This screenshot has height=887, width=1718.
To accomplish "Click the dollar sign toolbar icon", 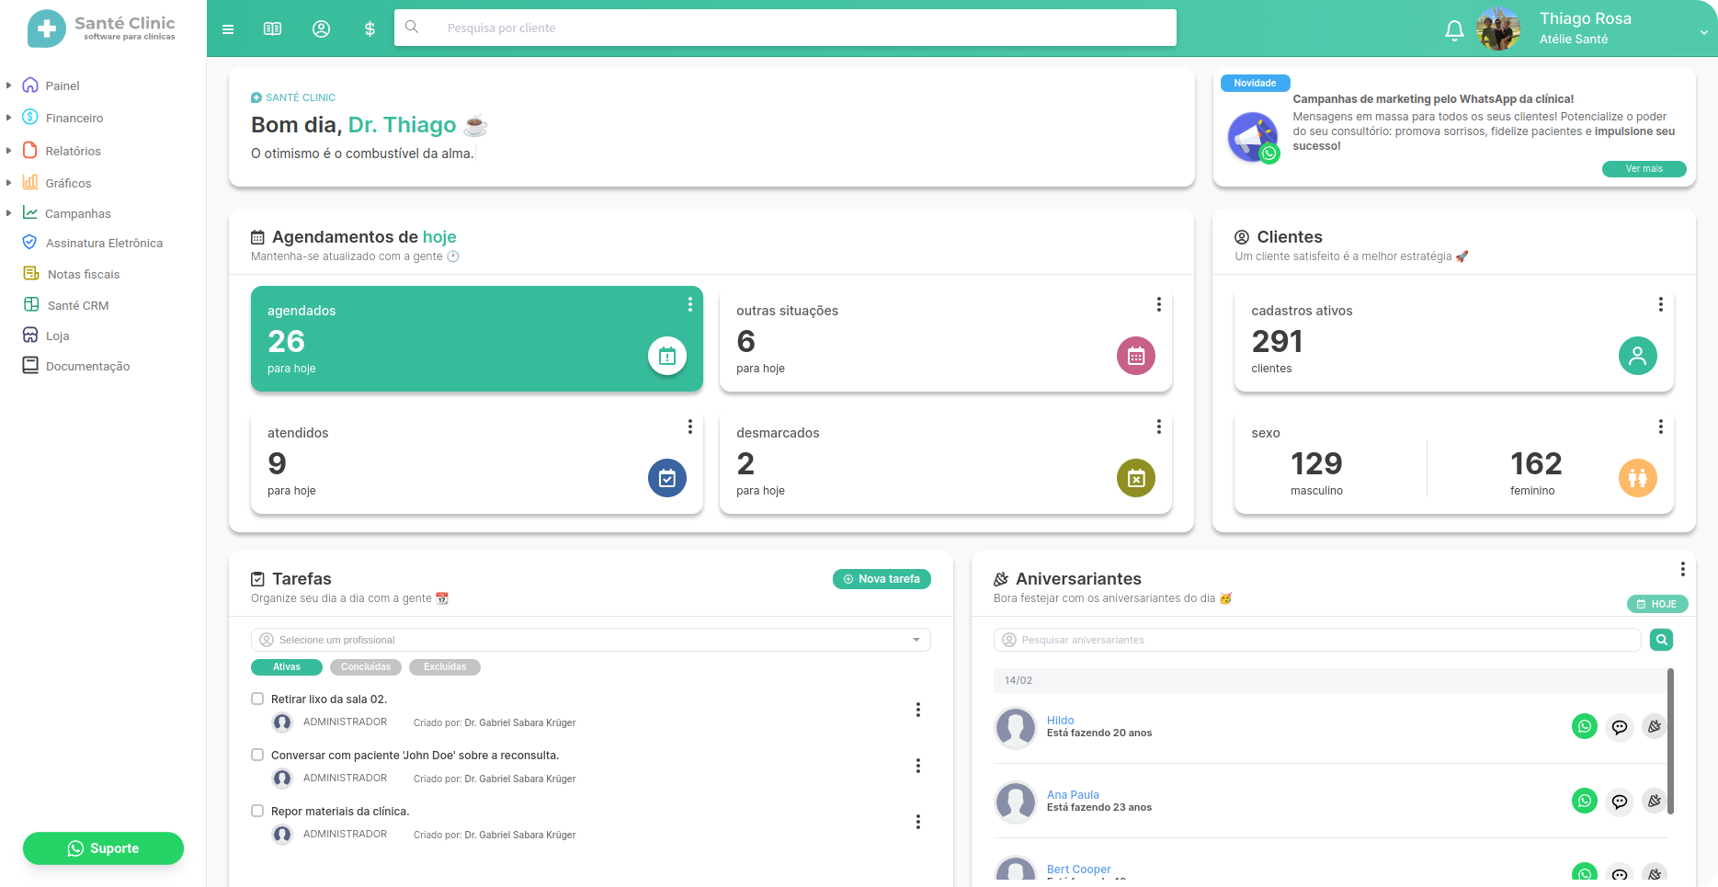I will [x=370, y=29].
